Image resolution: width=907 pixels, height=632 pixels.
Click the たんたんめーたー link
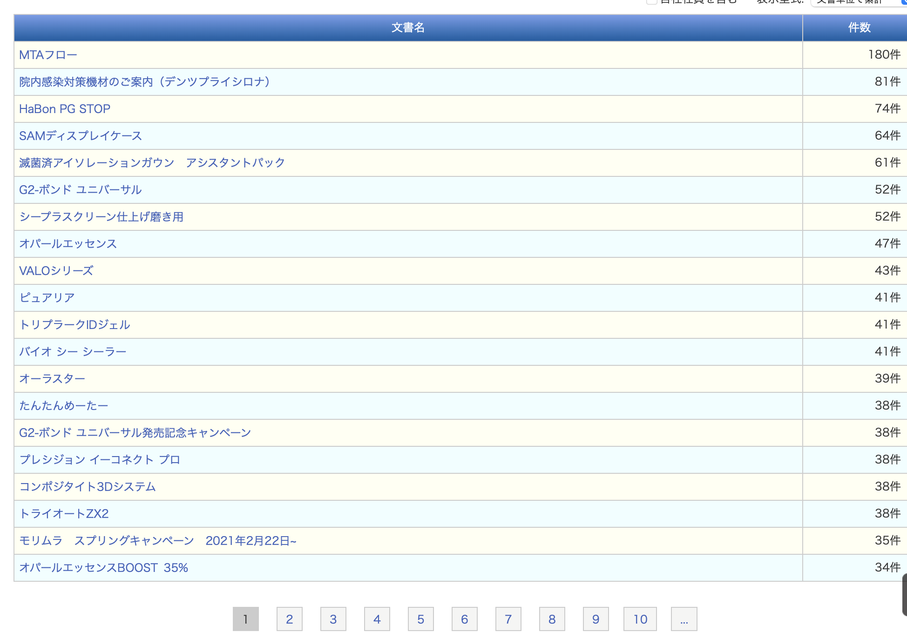(64, 406)
